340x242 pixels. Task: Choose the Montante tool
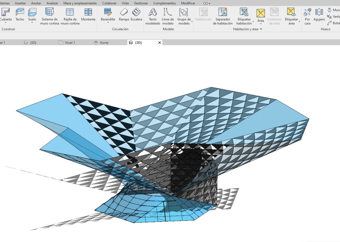88,14
